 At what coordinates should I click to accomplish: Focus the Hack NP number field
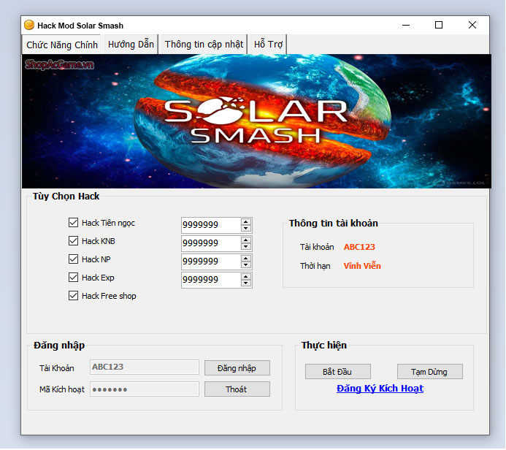coord(211,262)
